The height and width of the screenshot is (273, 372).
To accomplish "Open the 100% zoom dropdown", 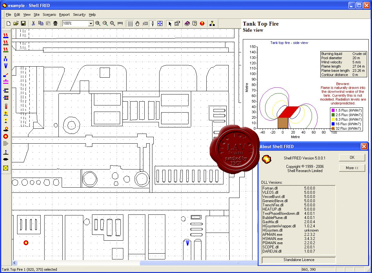I will 91,23.
